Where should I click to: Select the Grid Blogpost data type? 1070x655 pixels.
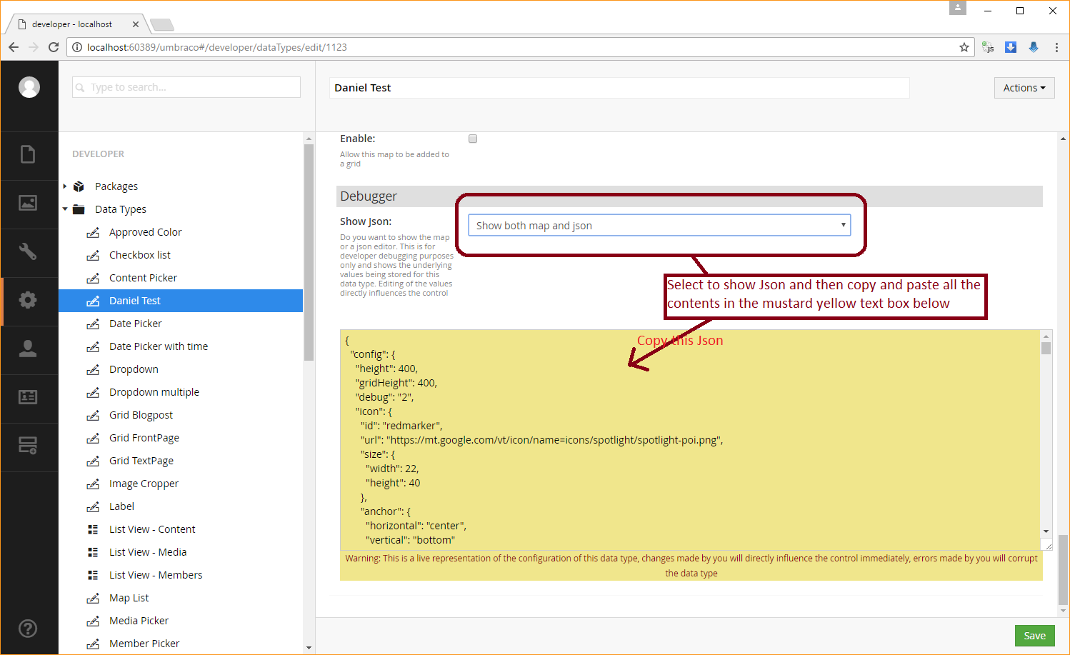pyautogui.click(x=141, y=415)
